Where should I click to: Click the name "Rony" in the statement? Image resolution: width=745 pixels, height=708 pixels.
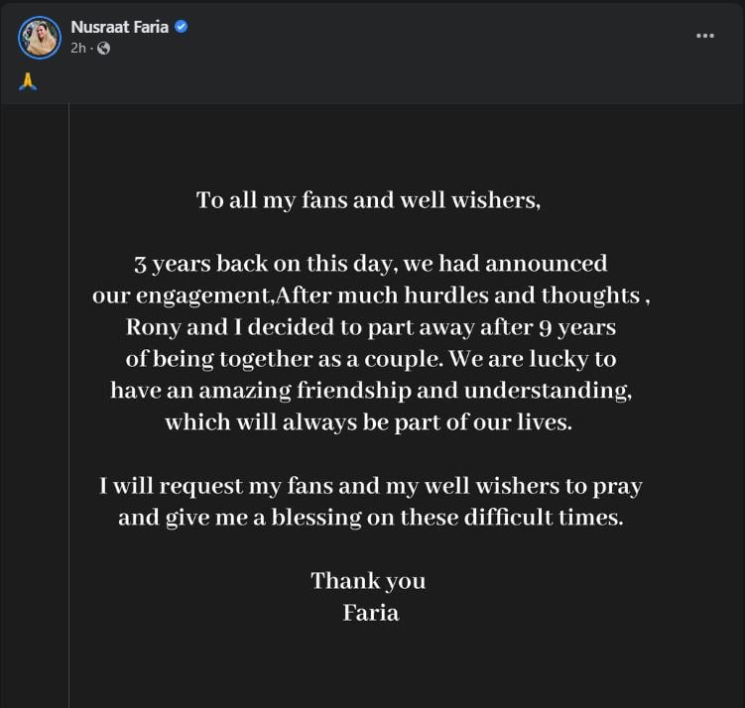(153, 328)
